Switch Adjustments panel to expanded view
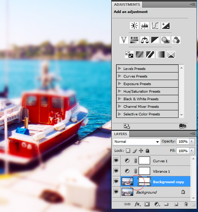This screenshot has width=198, height=212. coord(127,126)
